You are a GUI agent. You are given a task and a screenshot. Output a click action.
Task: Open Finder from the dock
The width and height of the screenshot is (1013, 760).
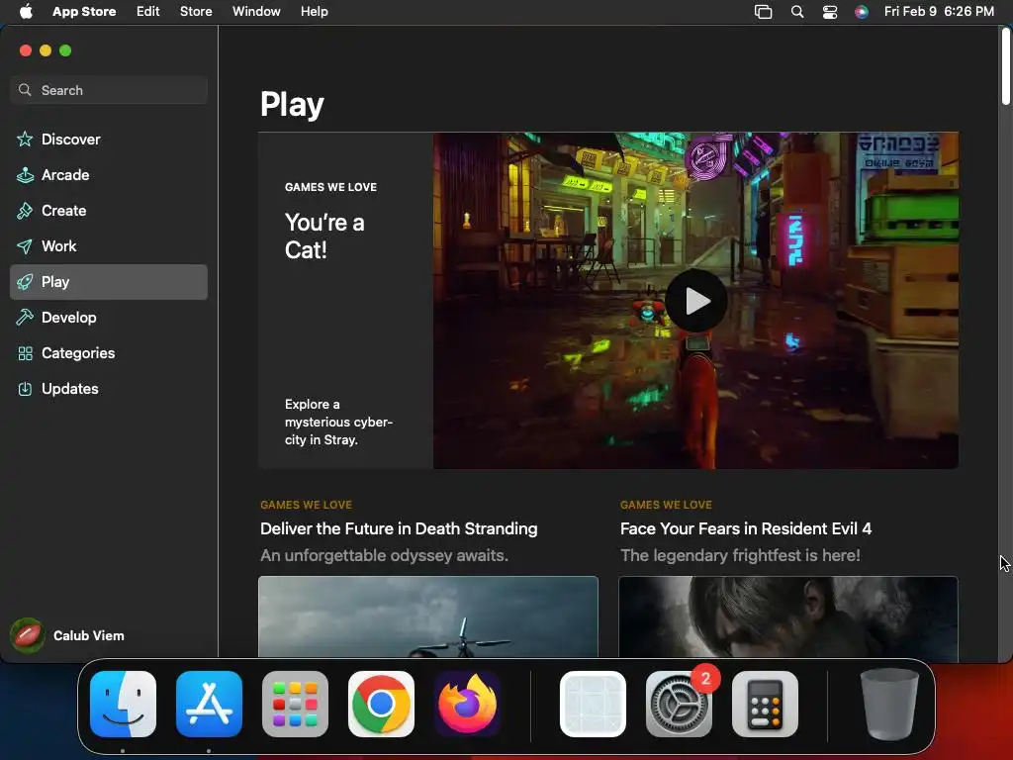point(123,704)
